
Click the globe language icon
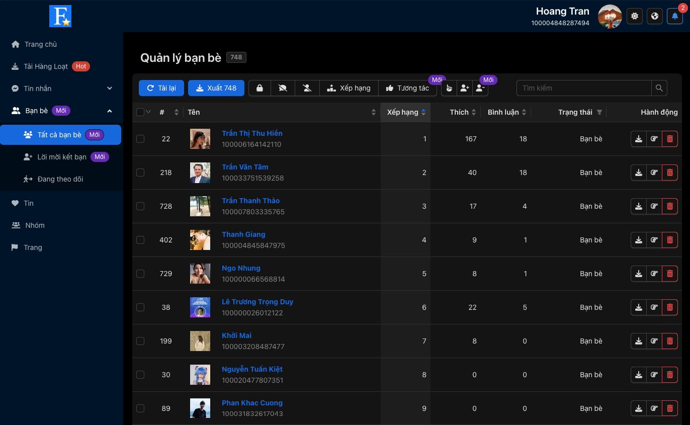click(655, 16)
